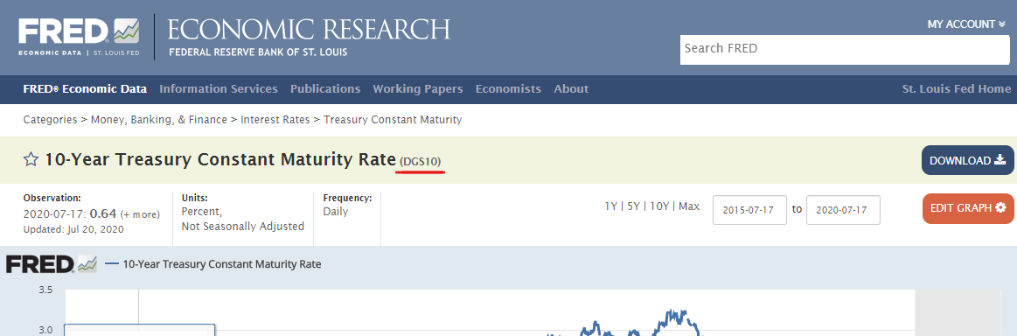Open Money, Banking, & Finance breadcrumb
This screenshot has height=336, width=1017.
(159, 120)
